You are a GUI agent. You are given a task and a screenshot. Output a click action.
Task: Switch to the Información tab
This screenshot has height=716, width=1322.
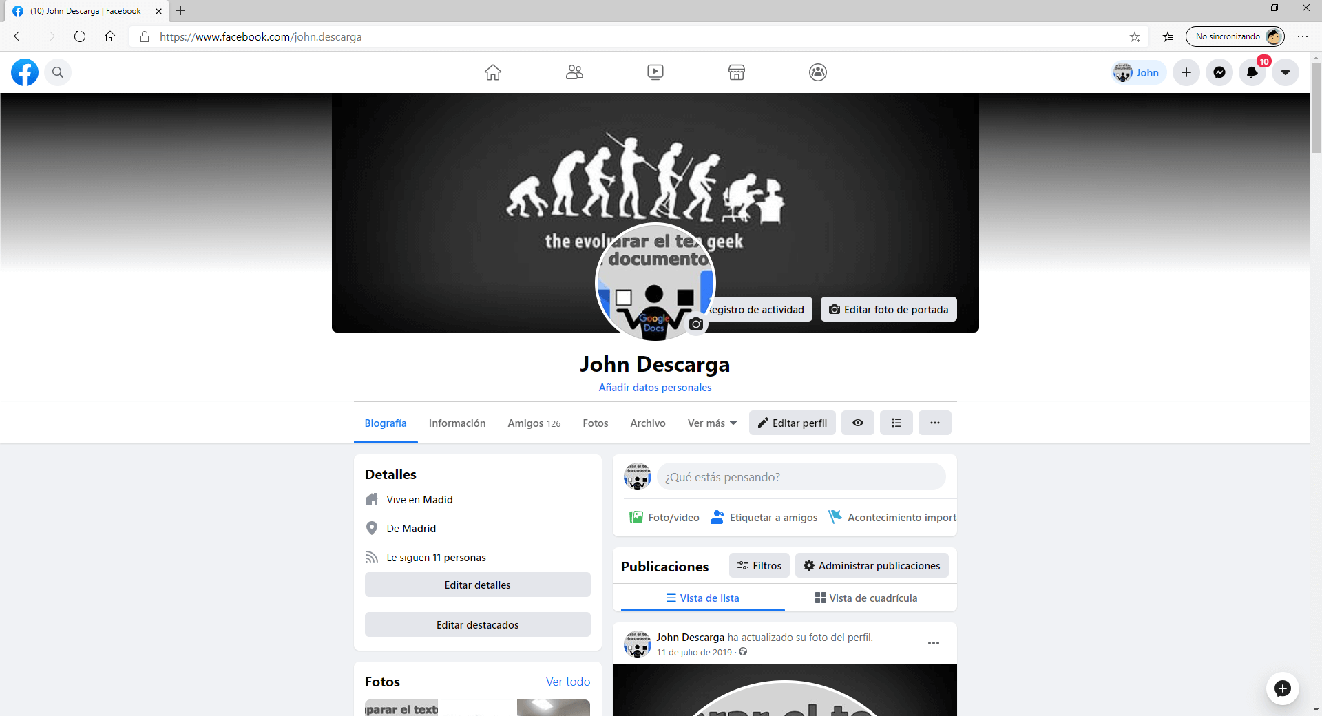pos(457,423)
